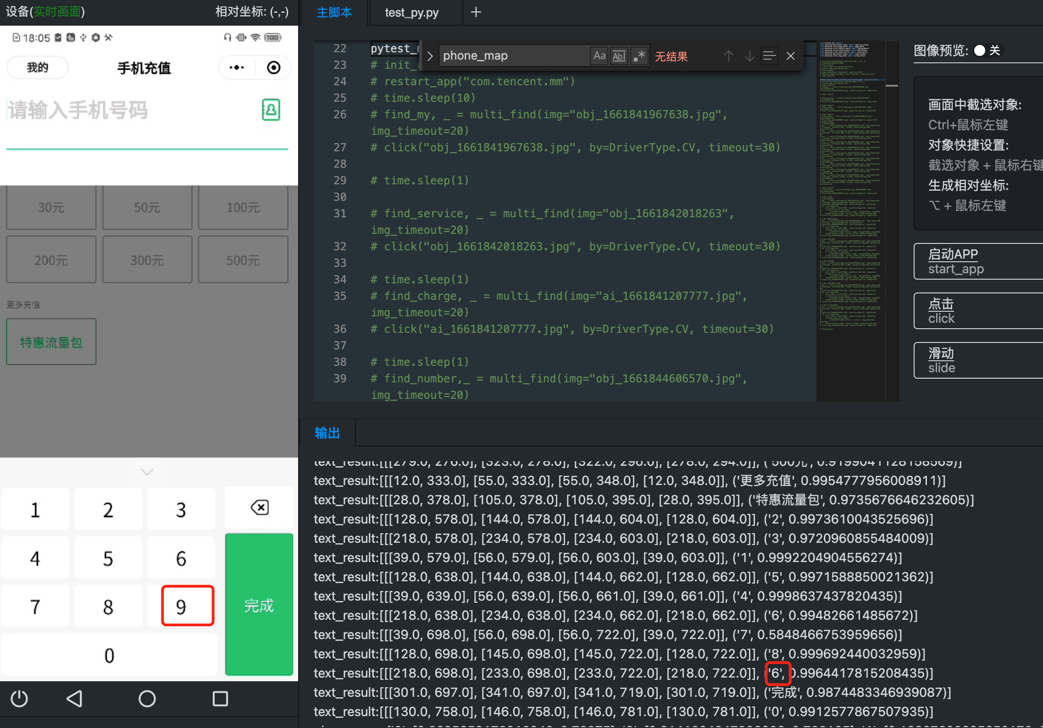
Task: Toggle match case in search box
Action: (599, 56)
